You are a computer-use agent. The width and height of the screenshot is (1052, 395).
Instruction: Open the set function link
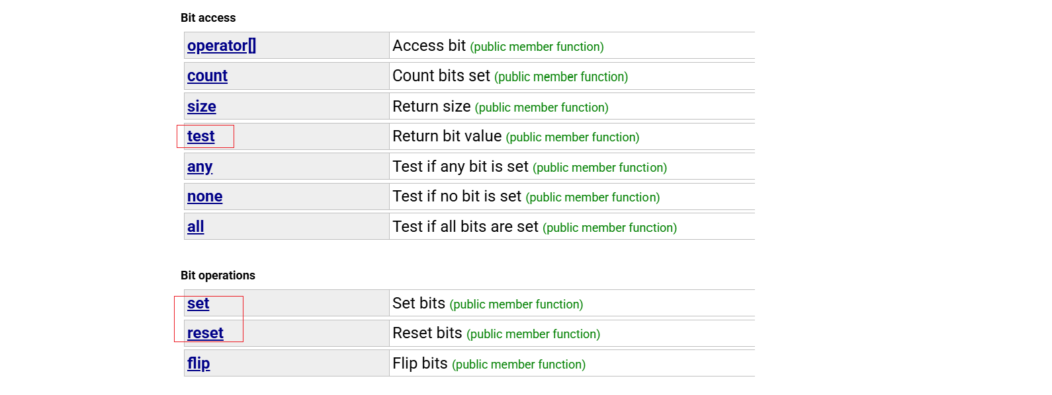(198, 303)
